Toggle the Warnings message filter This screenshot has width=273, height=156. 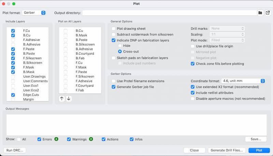69,139
